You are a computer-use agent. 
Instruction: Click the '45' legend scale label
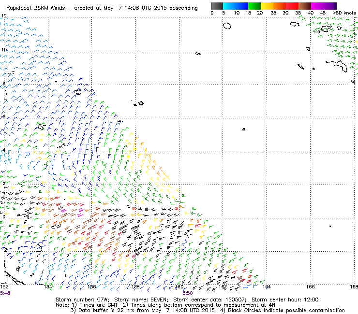click(x=323, y=13)
